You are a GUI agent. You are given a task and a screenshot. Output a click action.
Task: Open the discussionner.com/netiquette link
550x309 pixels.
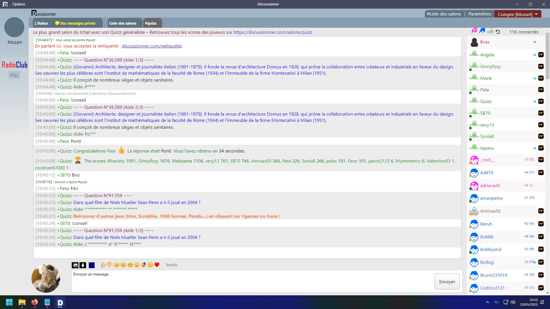click(152, 46)
